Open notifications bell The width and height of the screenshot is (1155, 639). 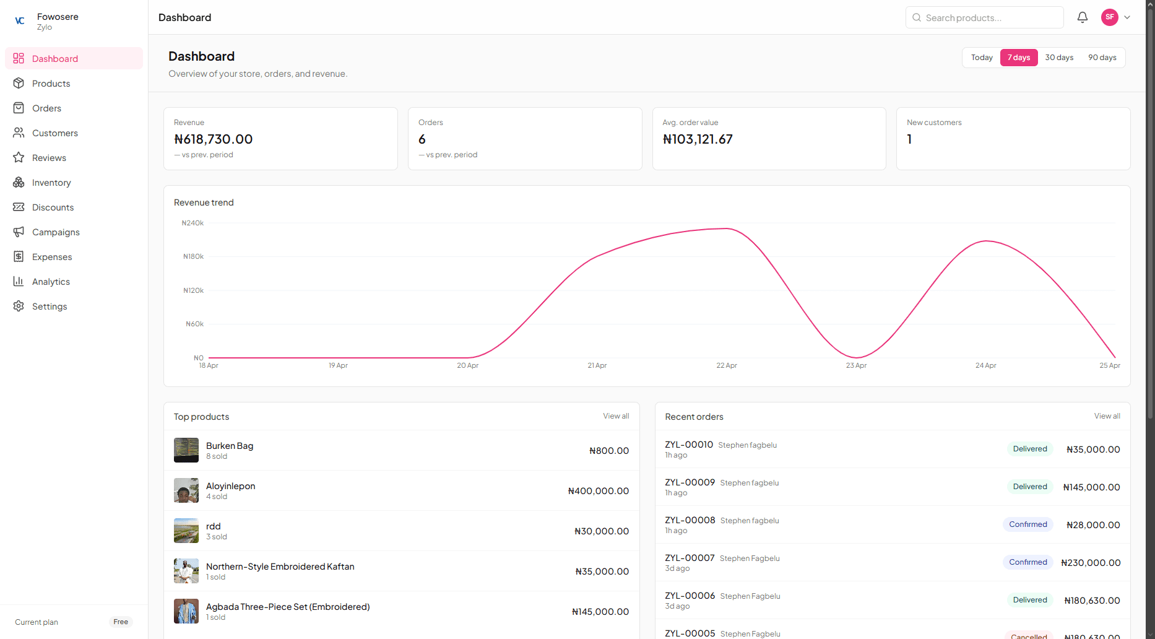point(1082,17)
